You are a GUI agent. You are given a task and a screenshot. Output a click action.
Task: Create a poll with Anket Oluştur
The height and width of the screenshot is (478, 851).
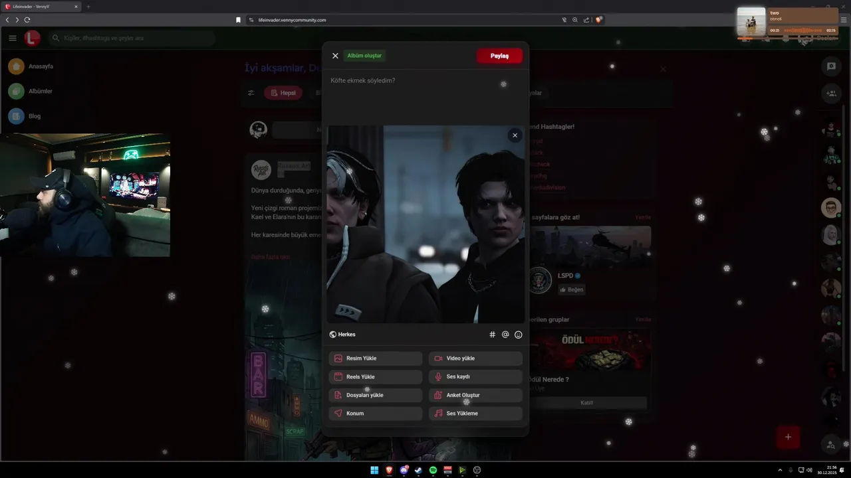pyautogui.click(x=475, y=395)
